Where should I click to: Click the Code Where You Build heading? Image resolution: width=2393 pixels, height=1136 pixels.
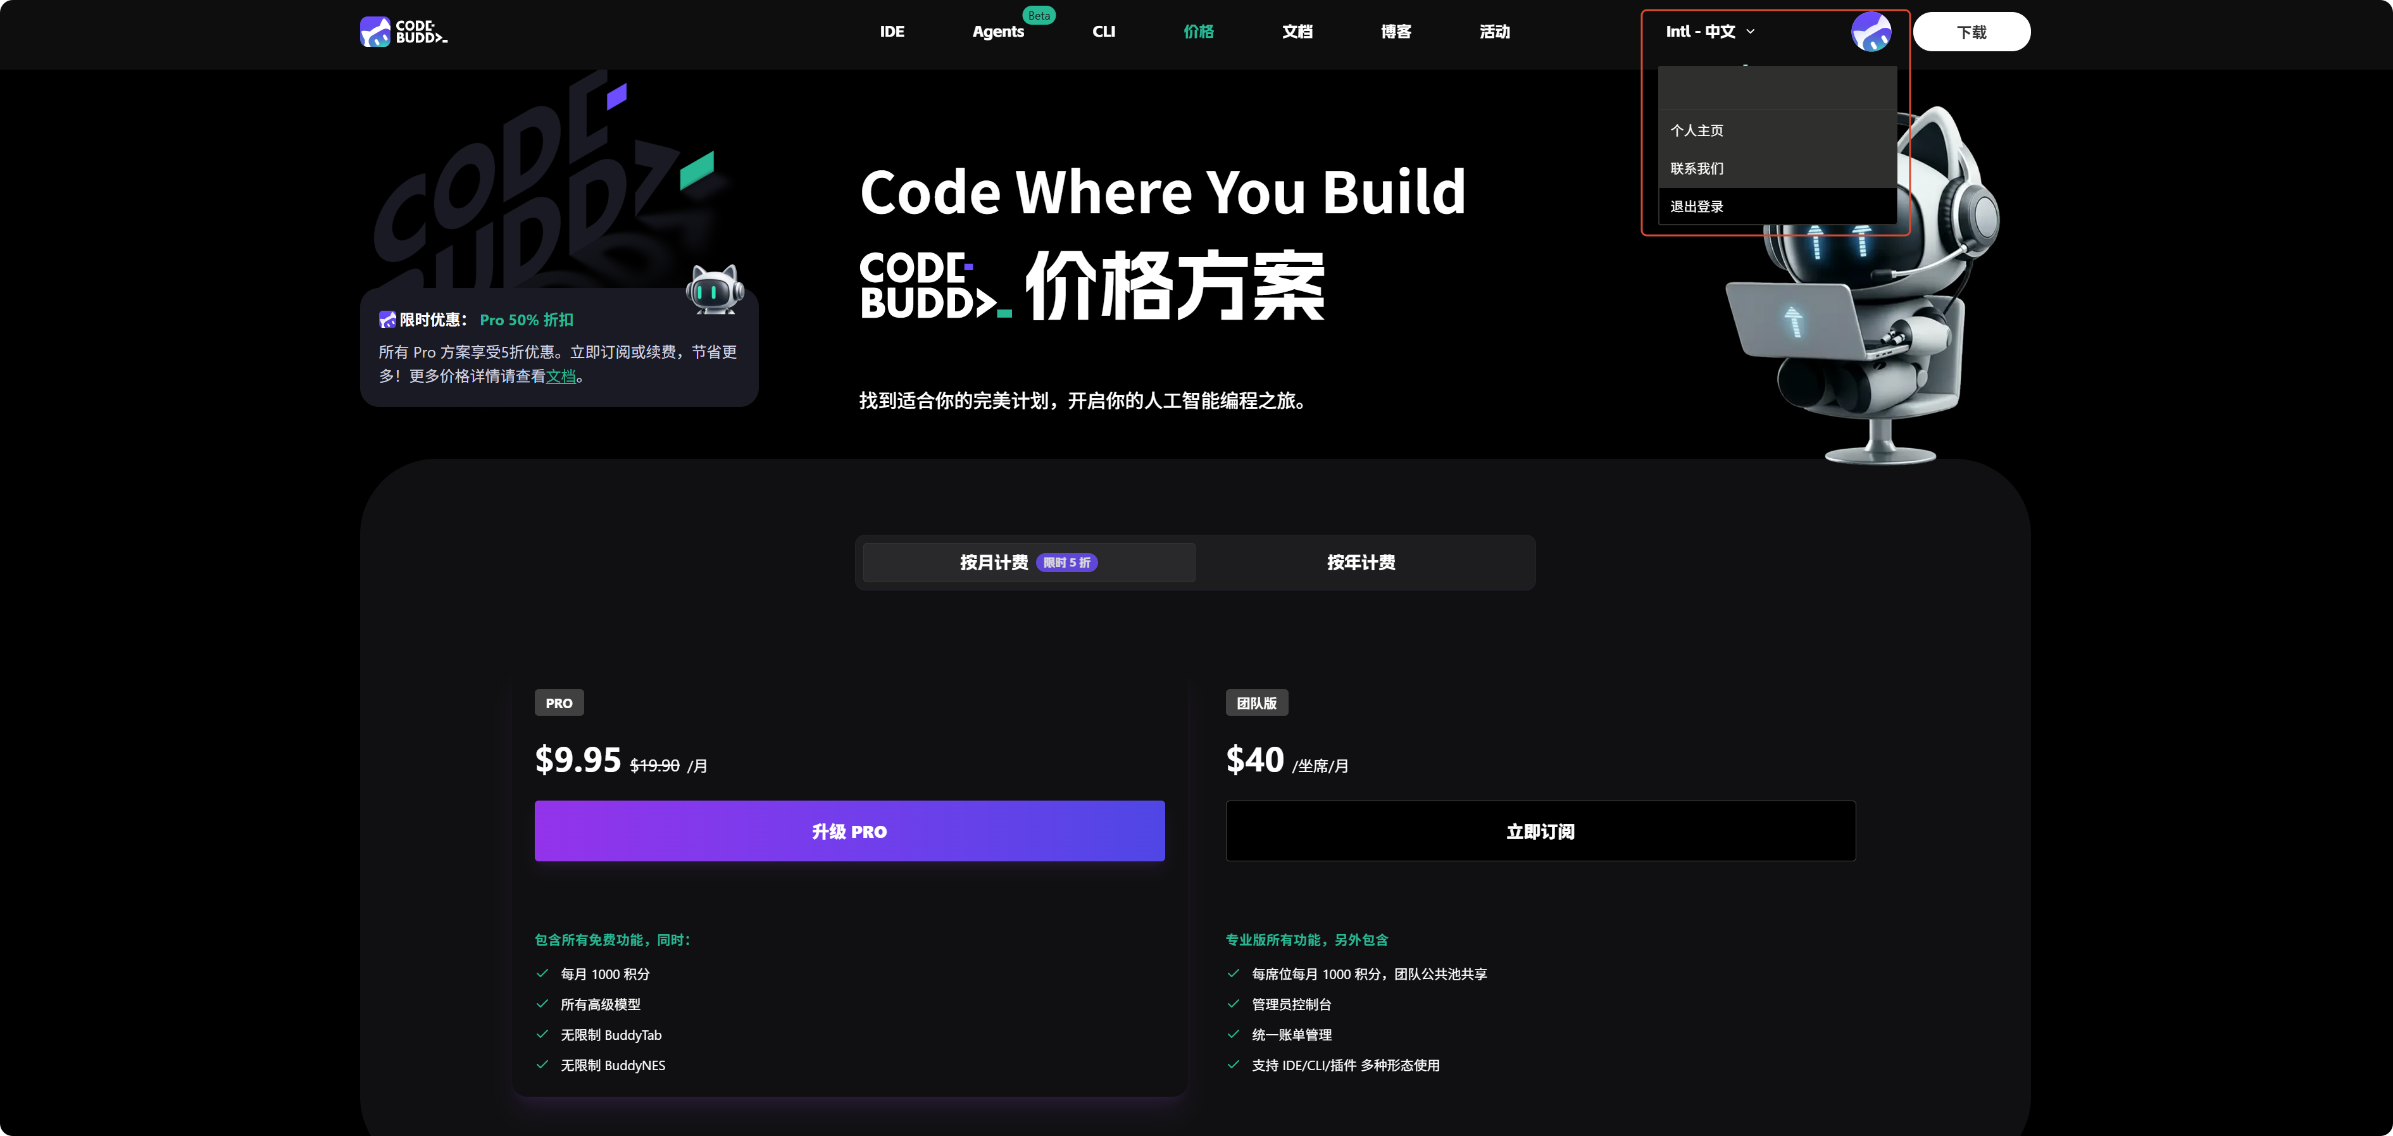[x=1163, y=192]
